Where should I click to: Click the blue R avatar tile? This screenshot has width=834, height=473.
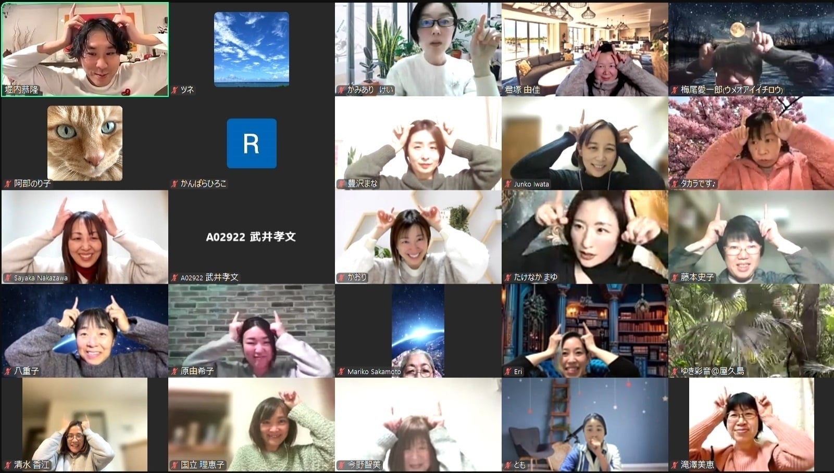(251, 143)
